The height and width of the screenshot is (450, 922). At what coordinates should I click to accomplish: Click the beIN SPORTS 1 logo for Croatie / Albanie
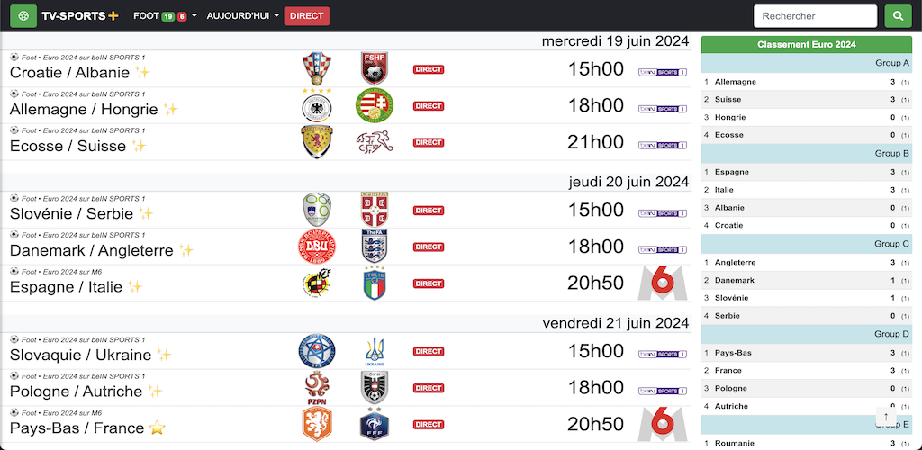tap(663, 72)
